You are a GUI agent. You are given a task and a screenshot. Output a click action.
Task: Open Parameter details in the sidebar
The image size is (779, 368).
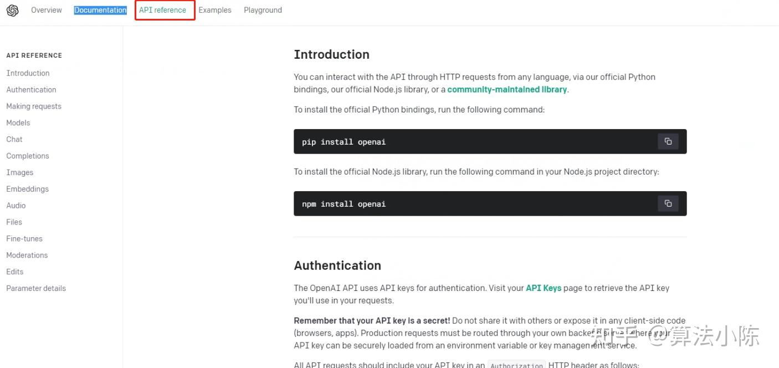coord(36,288)
